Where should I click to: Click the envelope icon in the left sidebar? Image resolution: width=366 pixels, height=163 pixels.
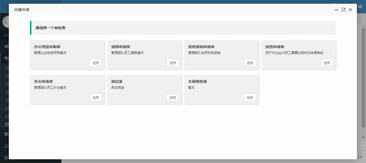pyautogui.click(x=6, y=146)
